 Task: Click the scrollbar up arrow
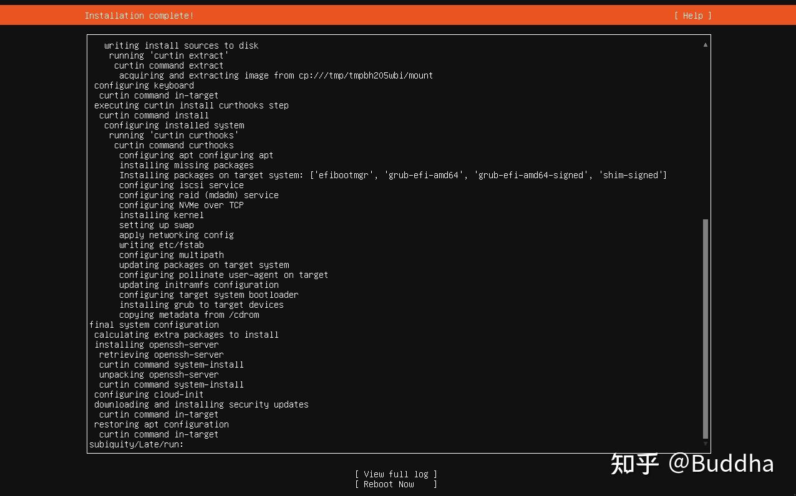click(x=706, y=45)
